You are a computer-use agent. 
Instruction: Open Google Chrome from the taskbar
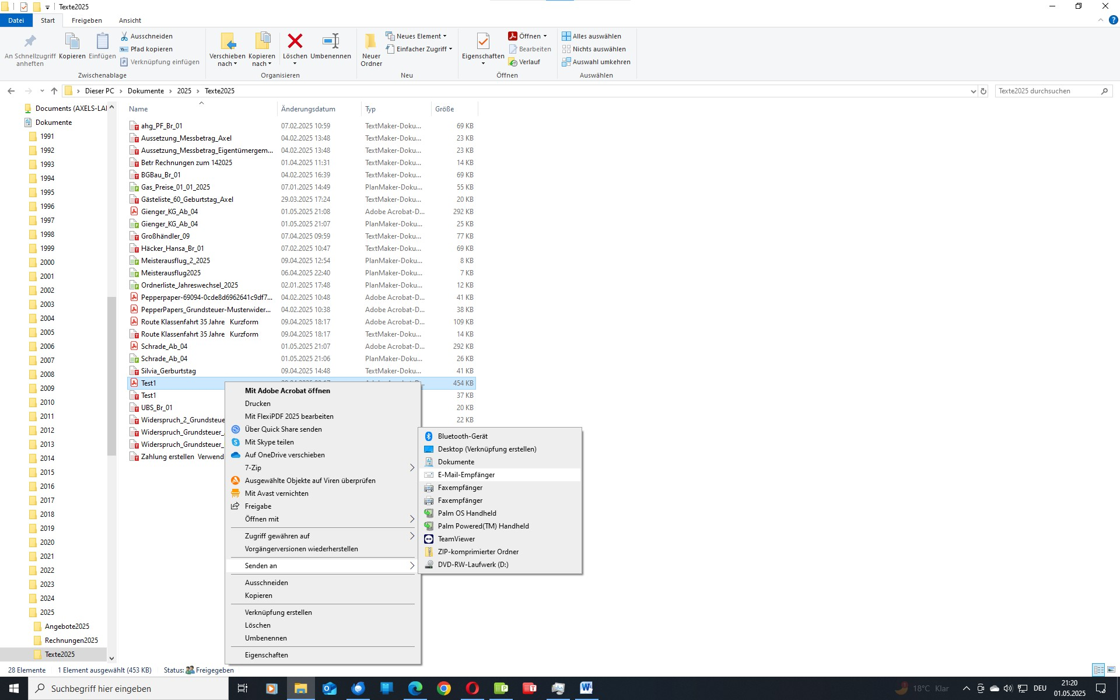[444, 689]
